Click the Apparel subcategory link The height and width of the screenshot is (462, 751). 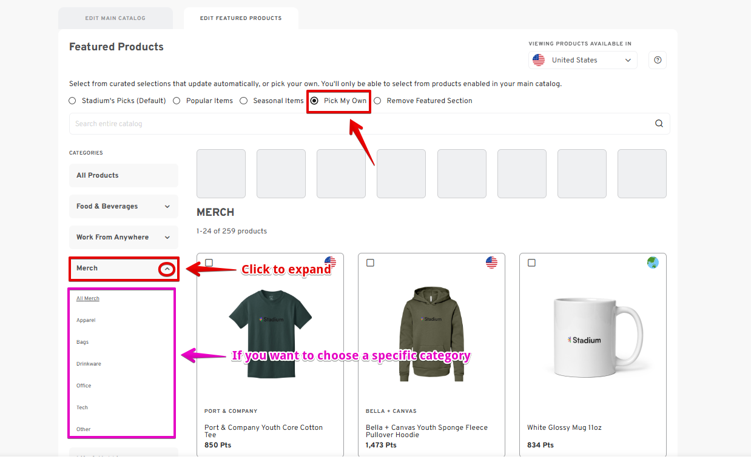[86, 320]
